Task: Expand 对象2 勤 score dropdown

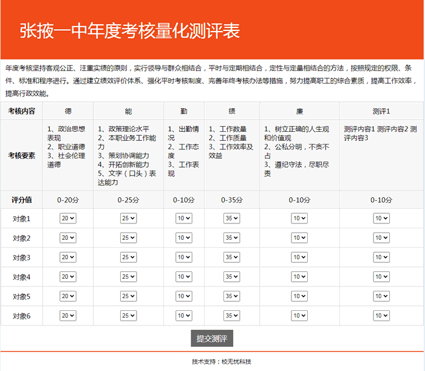Action: (183, 238)
